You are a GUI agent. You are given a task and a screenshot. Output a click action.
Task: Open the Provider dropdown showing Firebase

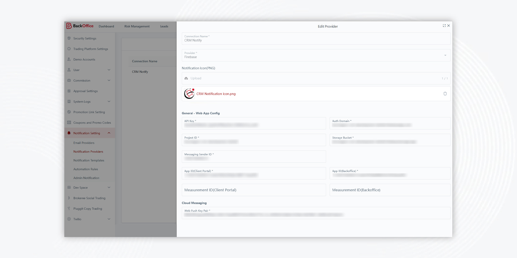pos(316,55)
